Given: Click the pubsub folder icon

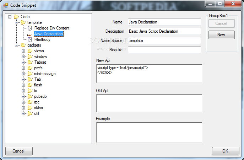Looking at the screenshot, I should point(30,96).
